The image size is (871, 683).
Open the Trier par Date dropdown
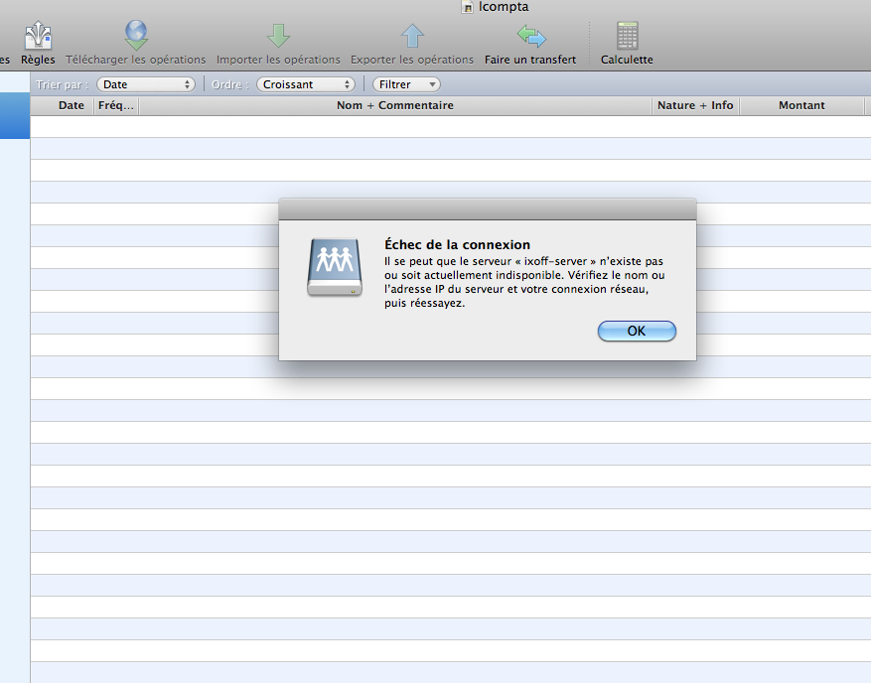pyautogui.click(x=146, y=84)
